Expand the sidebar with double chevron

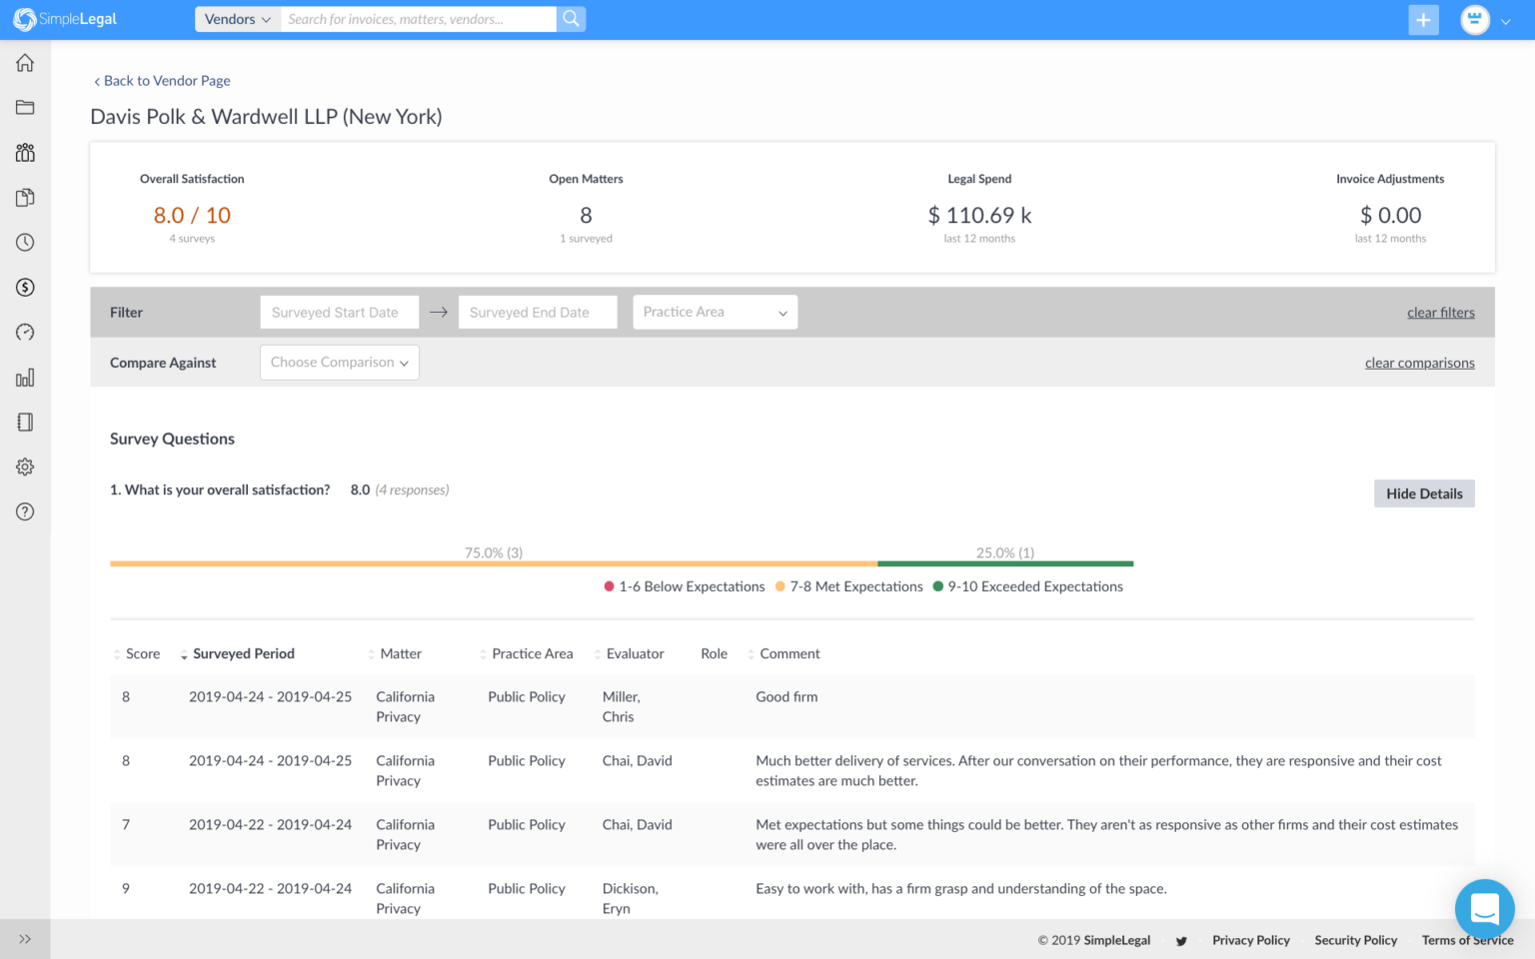pos(25,939)
